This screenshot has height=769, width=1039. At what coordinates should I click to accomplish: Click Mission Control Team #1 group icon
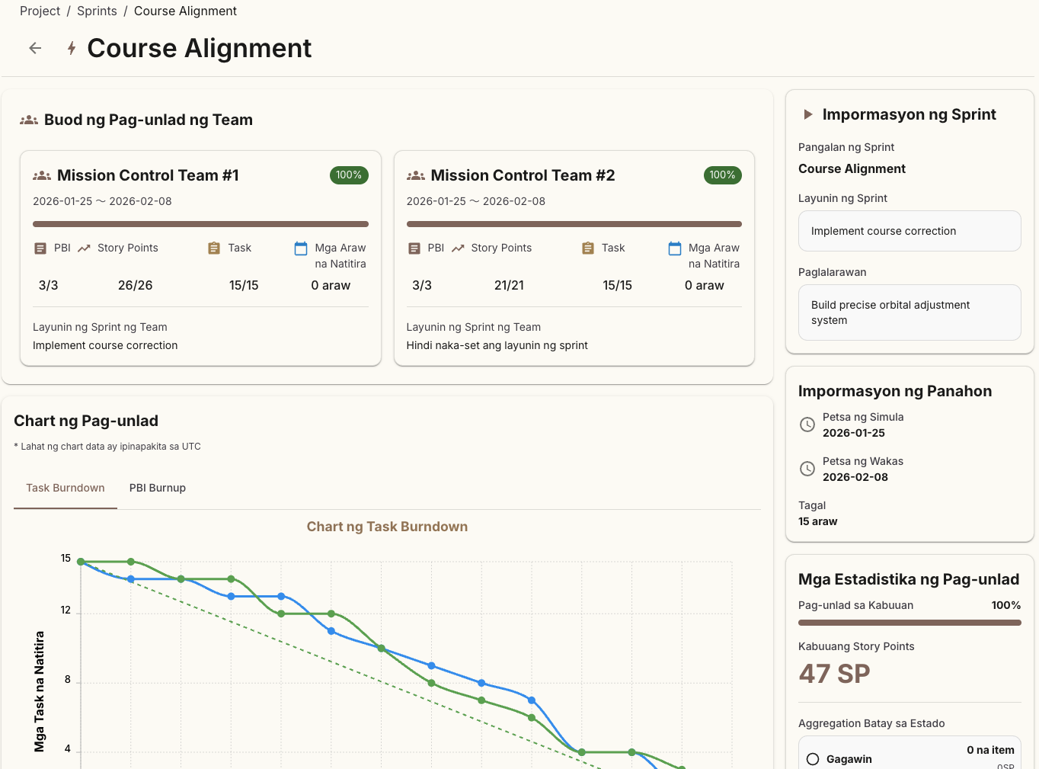pyautogui.click(x=42, y=176)
